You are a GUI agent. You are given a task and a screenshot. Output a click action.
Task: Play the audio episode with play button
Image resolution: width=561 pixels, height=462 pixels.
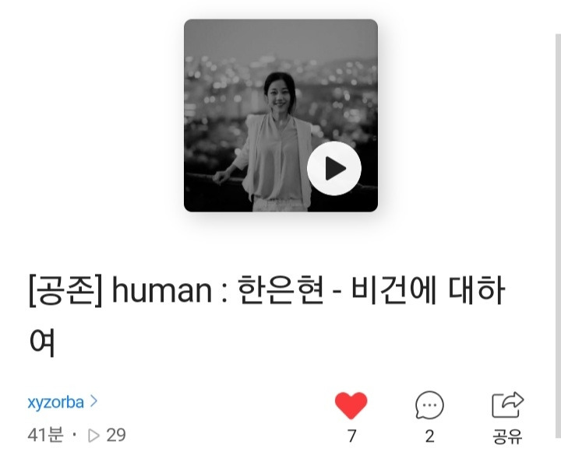click(333, 168)
